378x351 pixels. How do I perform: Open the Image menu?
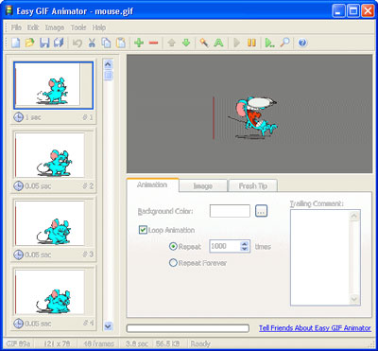55,27
